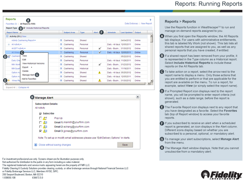Click the 04/04/2012 date cell
245x186 pixels.
pyautogui.click(x=126, y=40)
